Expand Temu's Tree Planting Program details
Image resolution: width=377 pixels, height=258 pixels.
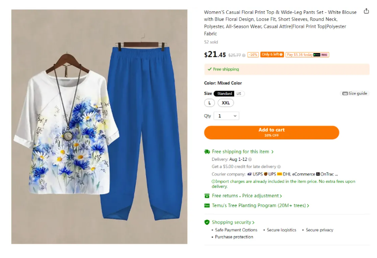pos(260,205)
